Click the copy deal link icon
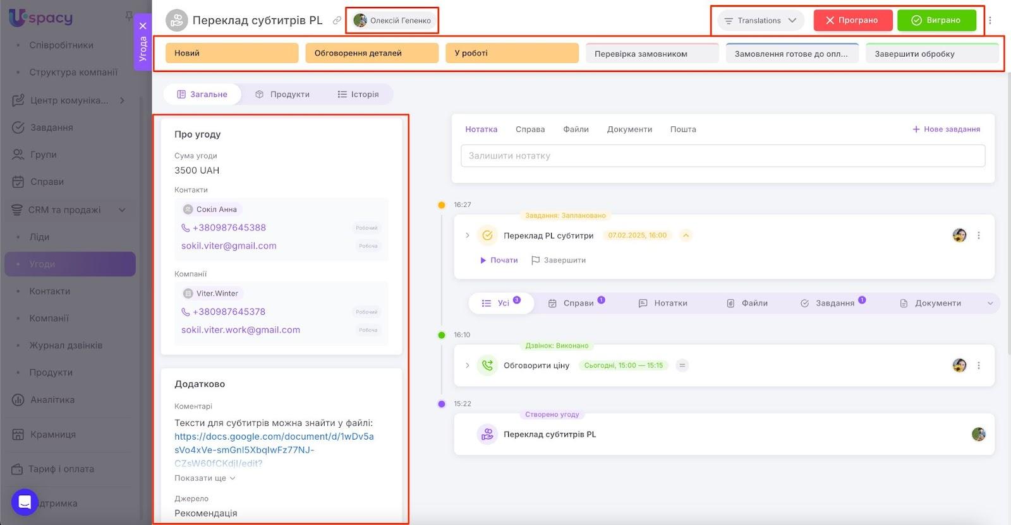 pyautogui.click(x=337, y=20)
